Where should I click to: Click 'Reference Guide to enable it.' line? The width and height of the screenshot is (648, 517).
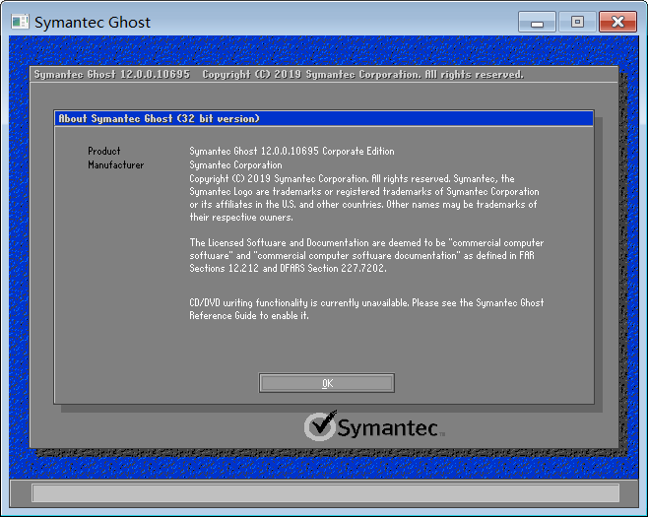point(249,316)
